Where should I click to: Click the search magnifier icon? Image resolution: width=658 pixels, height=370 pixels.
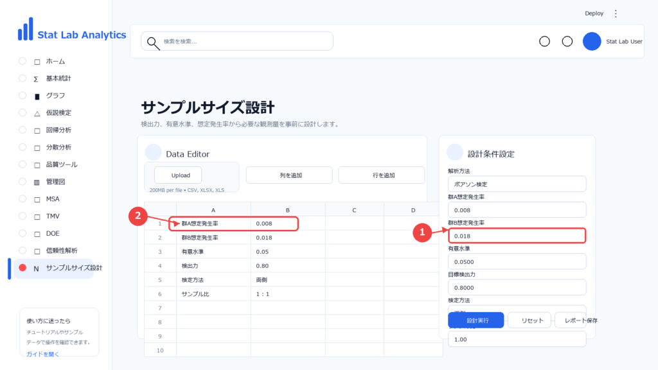point(153,43)
